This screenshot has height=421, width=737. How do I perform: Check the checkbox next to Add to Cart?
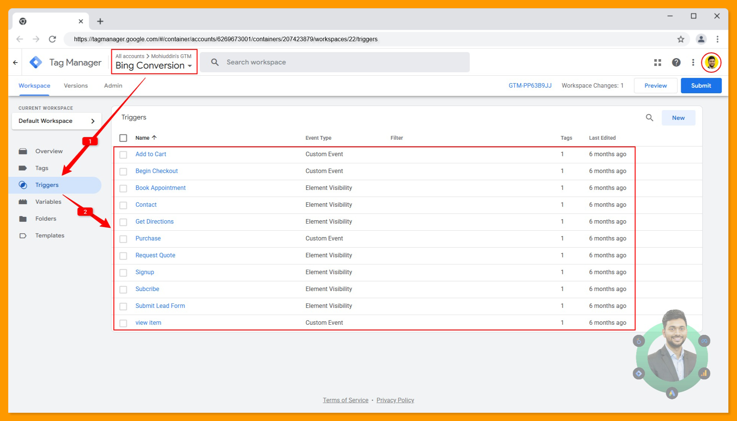pos(123,154)
